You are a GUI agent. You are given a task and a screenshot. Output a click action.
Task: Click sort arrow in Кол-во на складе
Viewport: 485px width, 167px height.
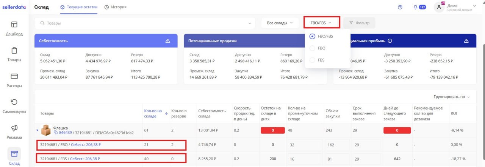pyautogui.click(x=167, y=113)
